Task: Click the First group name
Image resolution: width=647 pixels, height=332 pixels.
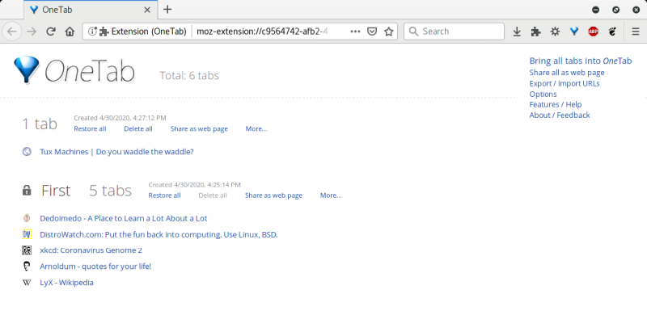Action: tap(56, 191)
